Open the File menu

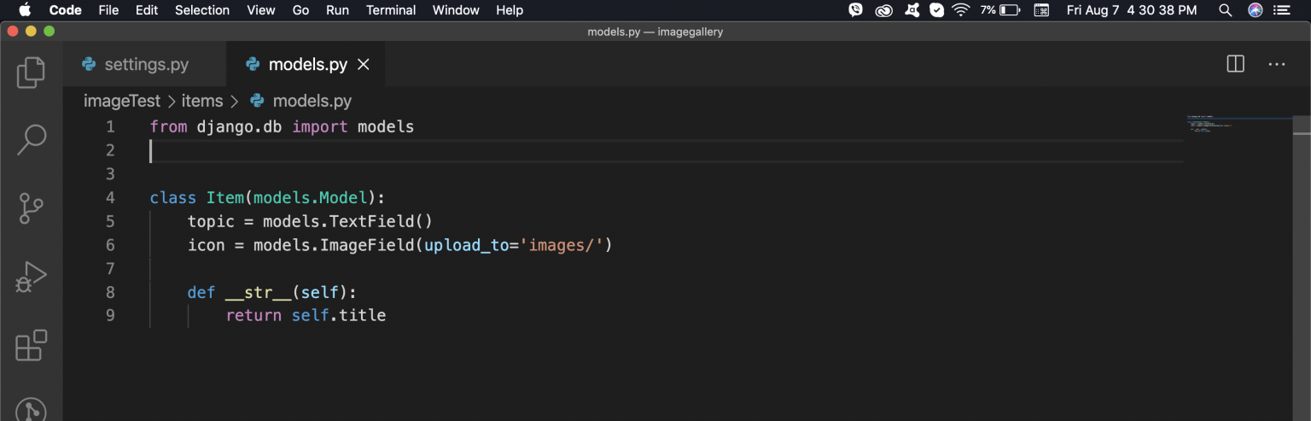[108, 10]
